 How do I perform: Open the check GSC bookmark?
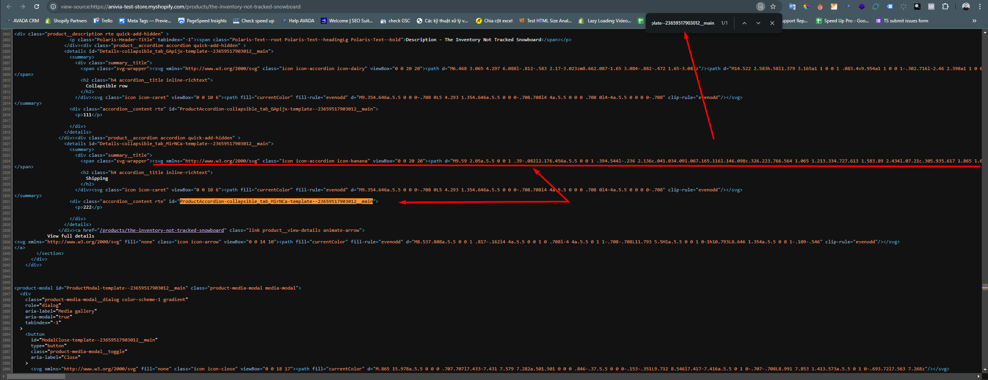[x=395, y=21]
